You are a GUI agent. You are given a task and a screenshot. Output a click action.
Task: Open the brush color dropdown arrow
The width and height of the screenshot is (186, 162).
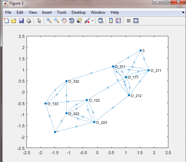coord(93,21)
